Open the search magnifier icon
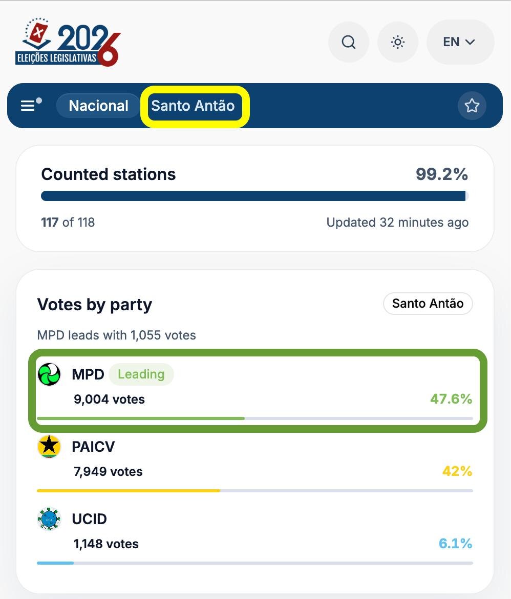 tap(349, 42)
